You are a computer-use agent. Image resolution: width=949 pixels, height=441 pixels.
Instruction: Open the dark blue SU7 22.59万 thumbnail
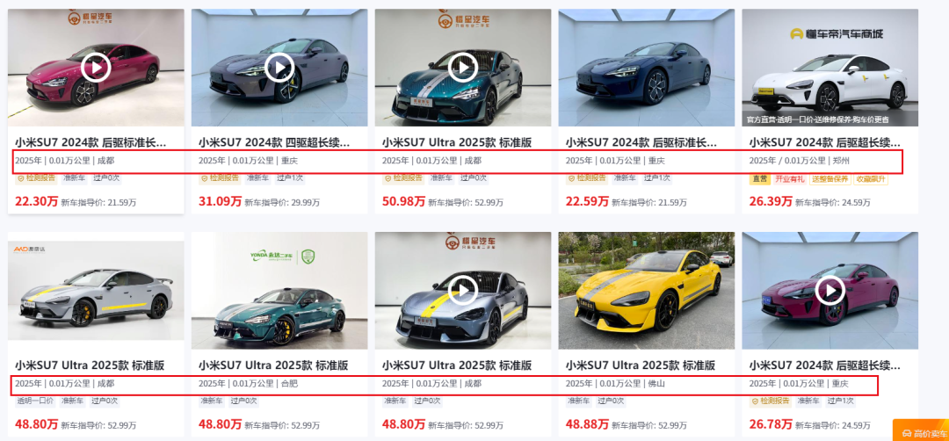point(647,67)
